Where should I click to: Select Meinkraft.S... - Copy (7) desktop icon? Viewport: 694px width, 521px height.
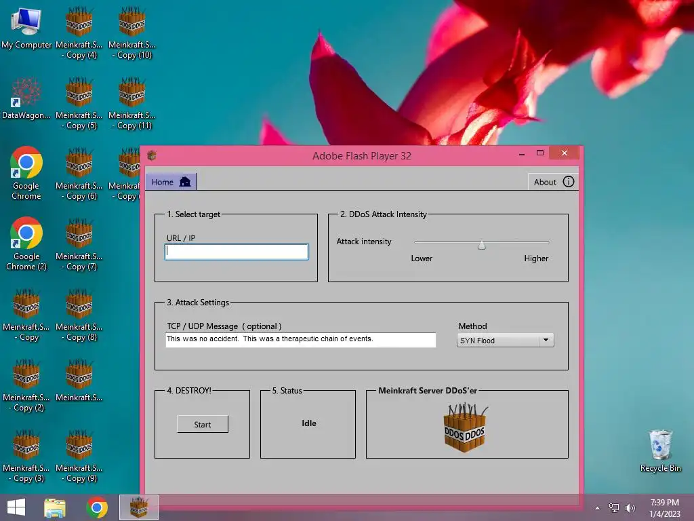(79, 244)
